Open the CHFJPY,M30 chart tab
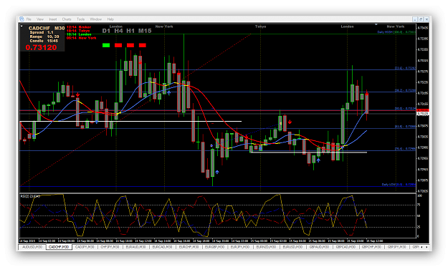Screen dimensions: 448x267 [x=110, y=247]
